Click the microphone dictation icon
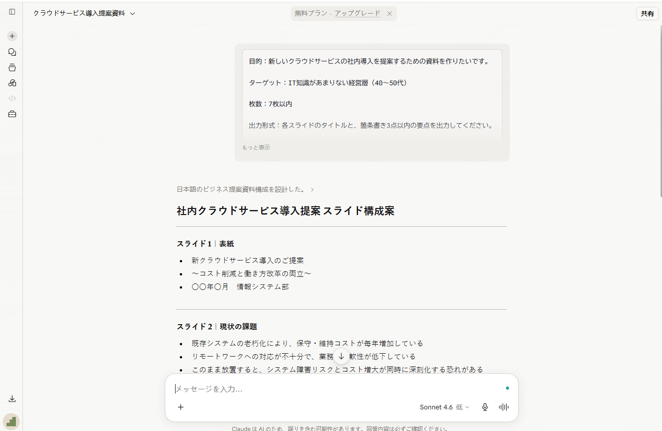The height and width of the screenshot is (431, 662). (485, 407)
